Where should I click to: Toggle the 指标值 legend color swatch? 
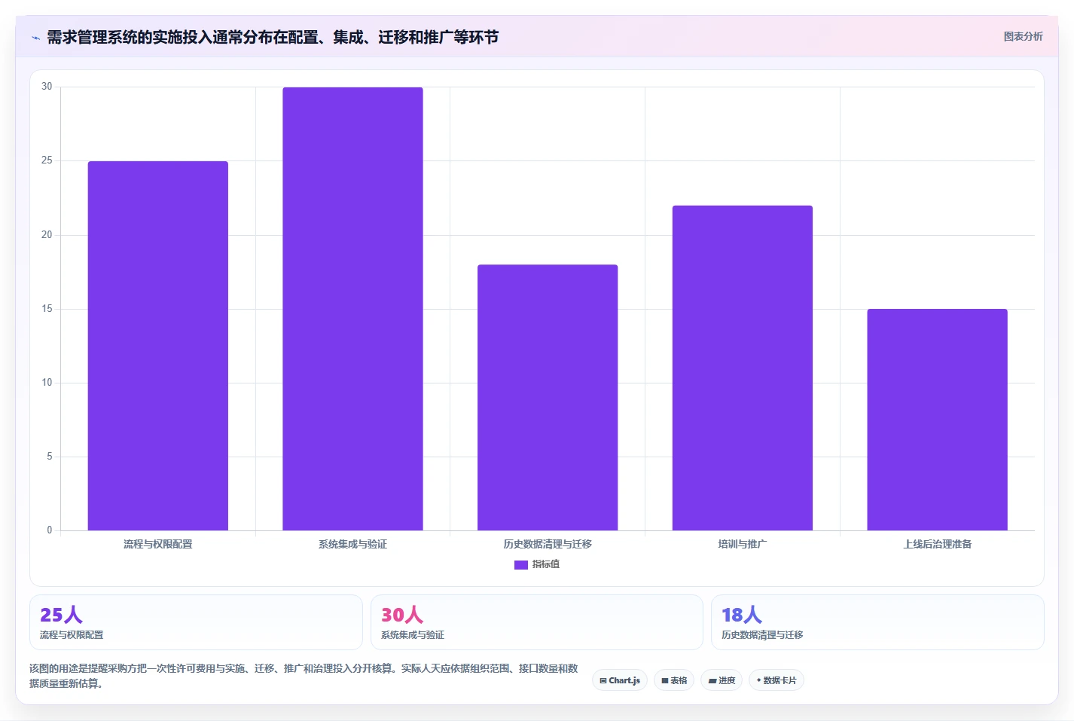521,564
